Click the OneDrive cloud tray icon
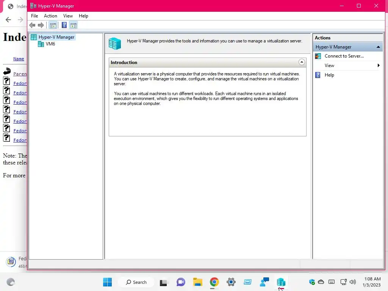Screen dimensions: 388x291 [321, 282]
